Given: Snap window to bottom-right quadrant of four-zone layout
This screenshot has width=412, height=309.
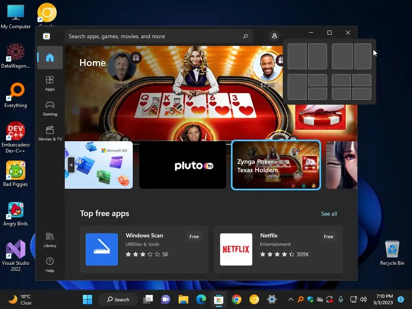Looking at the screenshot, I should click(x=362, y=93).
